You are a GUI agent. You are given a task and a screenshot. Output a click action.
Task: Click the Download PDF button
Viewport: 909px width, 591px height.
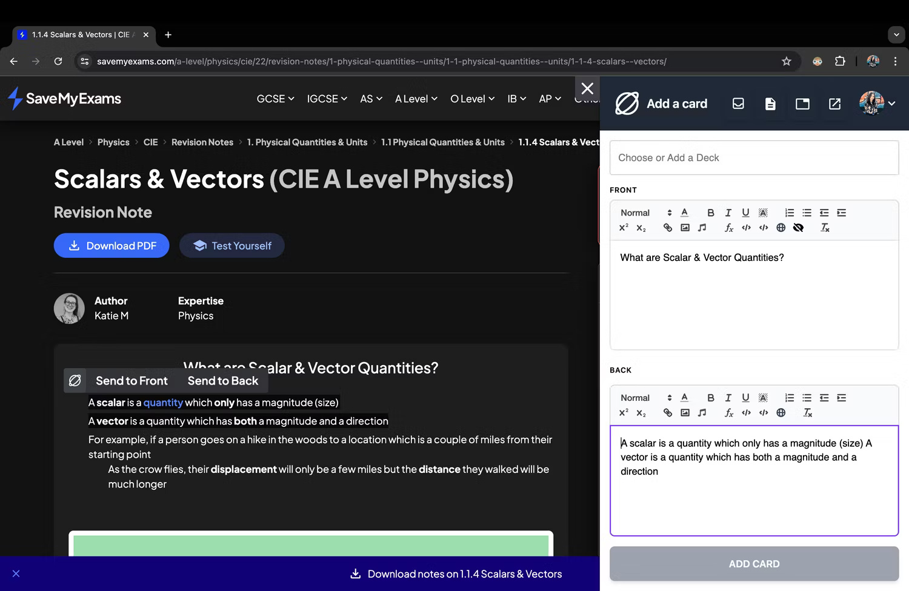click(x=112, y=245)
